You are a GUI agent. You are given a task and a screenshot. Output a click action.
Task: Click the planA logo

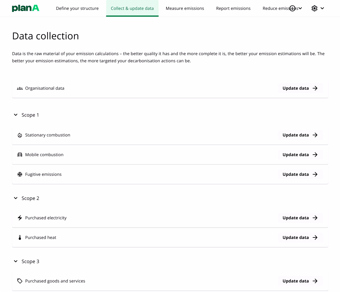26,8
